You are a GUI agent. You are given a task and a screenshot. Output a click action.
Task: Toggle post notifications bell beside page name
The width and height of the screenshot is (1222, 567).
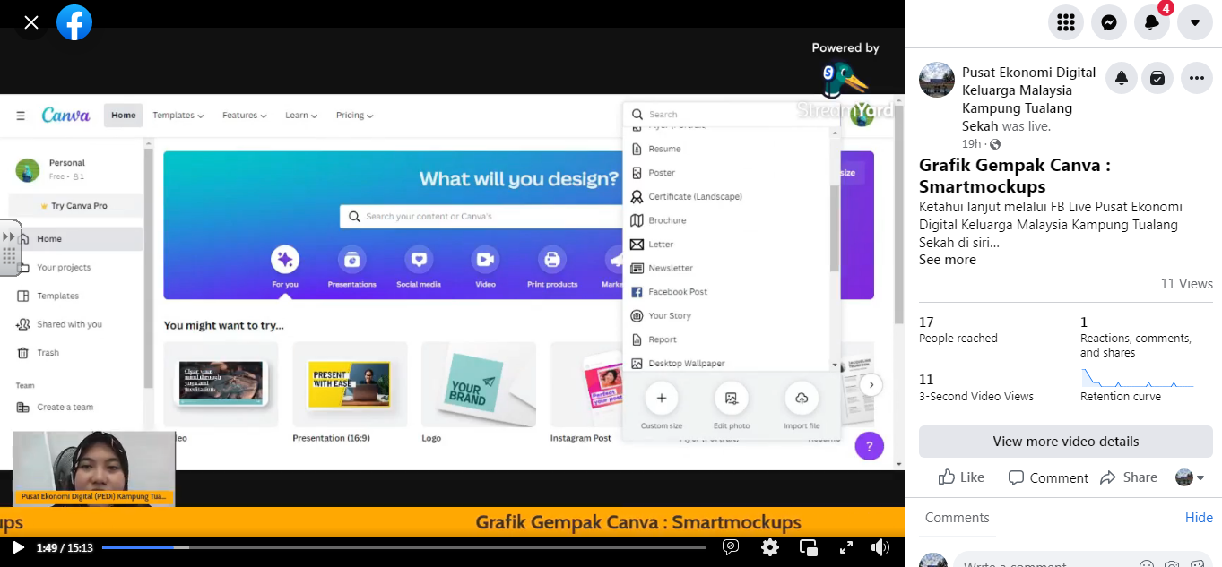pyautogui.click(x=1122, y=78)
